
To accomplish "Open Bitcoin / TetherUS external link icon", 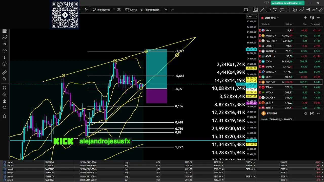I will (280, 119).
